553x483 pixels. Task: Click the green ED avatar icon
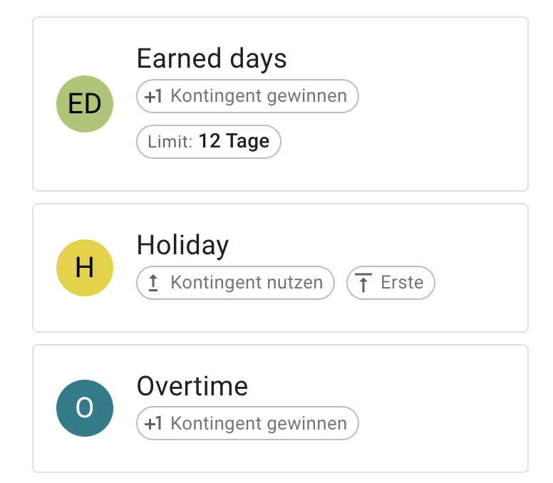click(85, 104)
